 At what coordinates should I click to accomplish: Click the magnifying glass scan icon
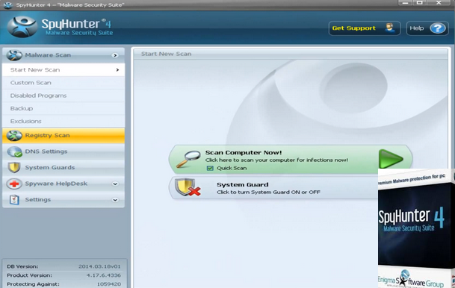pos(188,159)
